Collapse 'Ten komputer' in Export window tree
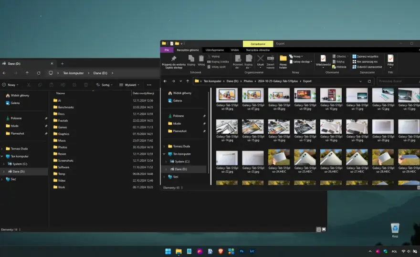 tap(164, 154)
